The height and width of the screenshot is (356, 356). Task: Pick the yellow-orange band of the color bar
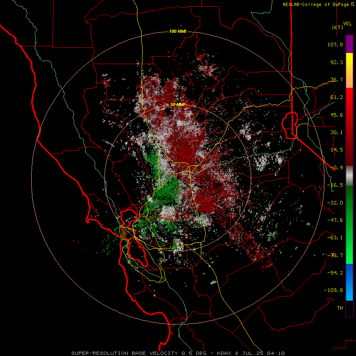[x=349, y=70]
